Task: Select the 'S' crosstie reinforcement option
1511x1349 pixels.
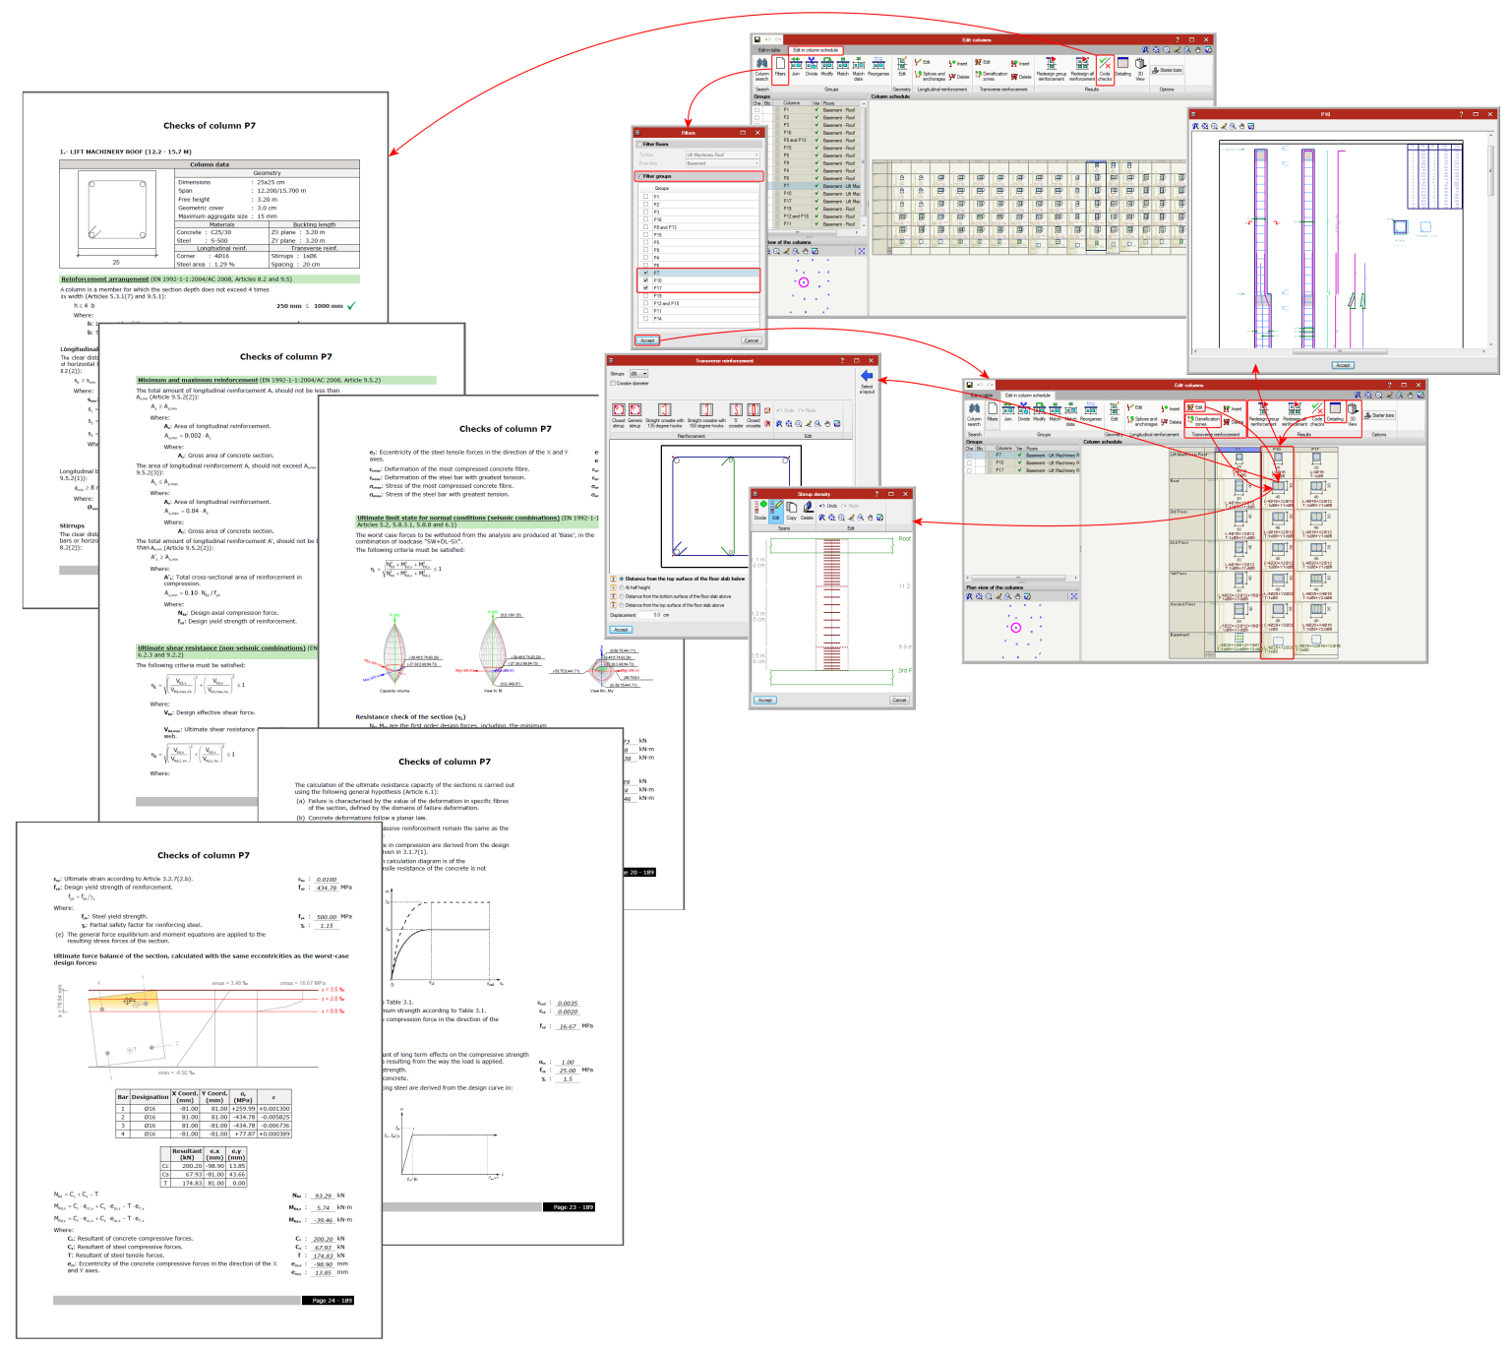Action: pos(736,409)
